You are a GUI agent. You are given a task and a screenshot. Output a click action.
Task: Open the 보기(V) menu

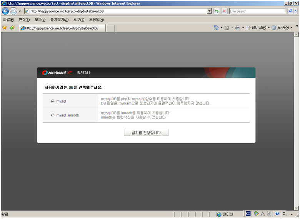40,20
